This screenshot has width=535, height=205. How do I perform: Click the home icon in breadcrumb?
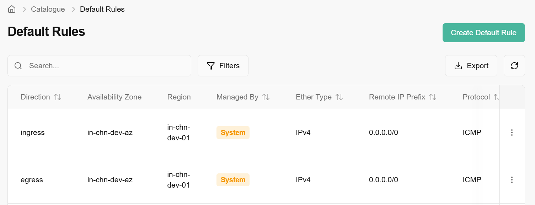[x=12, y=9]
